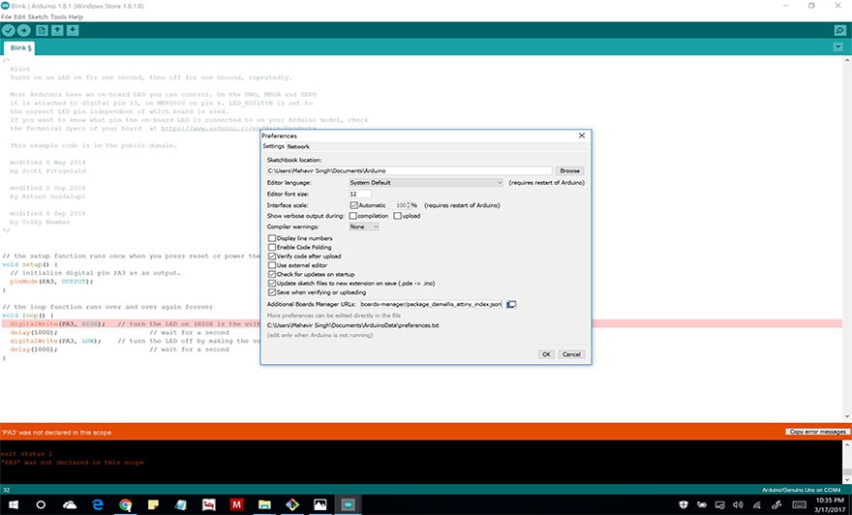Click the Verify checkmark toolbar icon
The height and width of the screenshot is (515, 852).
coord(8,30)
